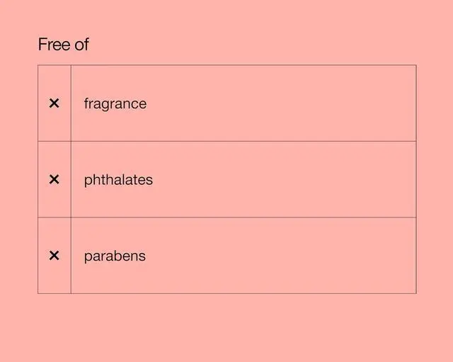The height and width of the screenshot is (362, 453).
Task: Click the first letter of parabens
Action: click(x=87, y=257)
